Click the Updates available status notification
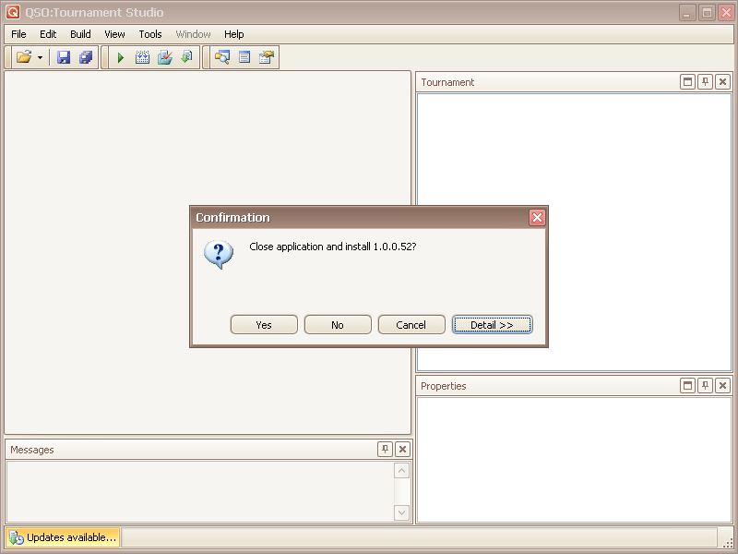 (63, 537)
